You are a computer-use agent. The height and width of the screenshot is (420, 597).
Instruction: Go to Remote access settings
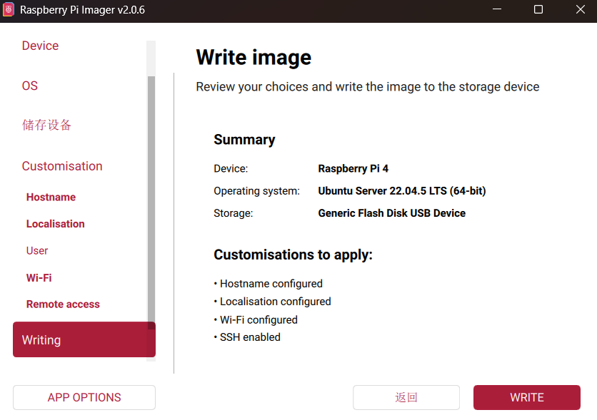63,304
